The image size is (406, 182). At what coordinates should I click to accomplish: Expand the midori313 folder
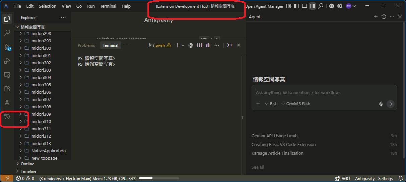pyautogui.click(x=42, y=143)
